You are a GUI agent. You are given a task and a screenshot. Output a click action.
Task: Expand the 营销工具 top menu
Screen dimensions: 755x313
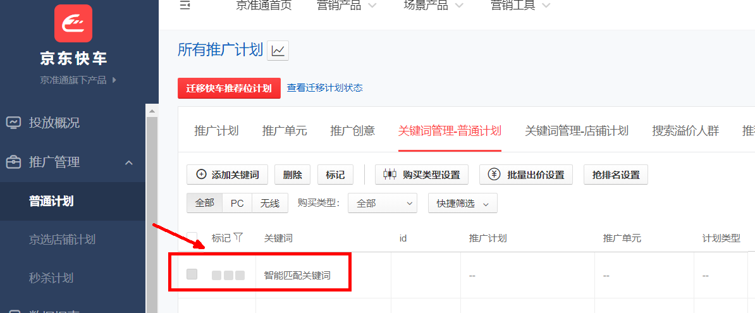[x=520, y=5]
